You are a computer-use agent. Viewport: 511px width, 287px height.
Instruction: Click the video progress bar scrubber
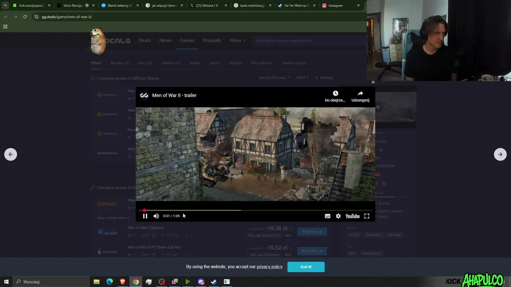[x=144, y=210]
